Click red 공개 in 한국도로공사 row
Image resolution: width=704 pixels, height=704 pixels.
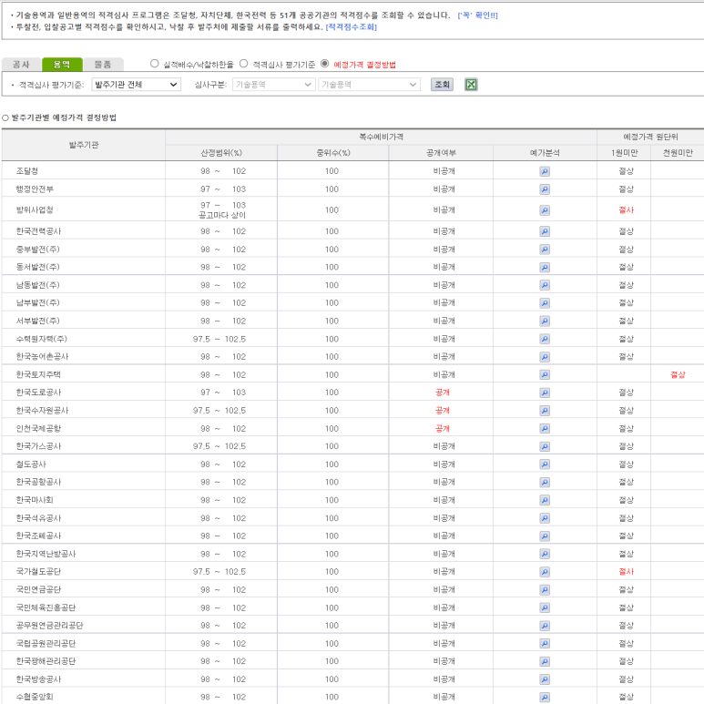click(x=443, y=393)
